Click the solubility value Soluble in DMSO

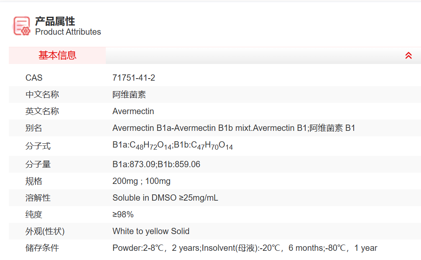165,198
